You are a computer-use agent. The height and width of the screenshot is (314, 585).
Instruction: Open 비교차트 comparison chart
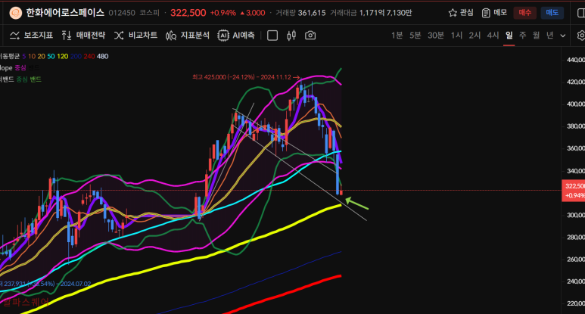[x=135, y=36]
